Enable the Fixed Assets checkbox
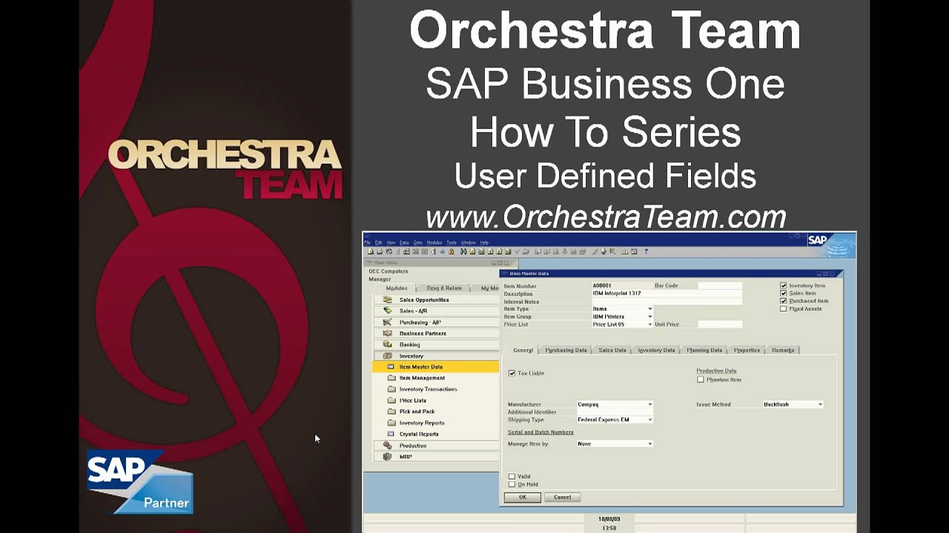The height and width of the screenshot is (533, 949). 783,309
